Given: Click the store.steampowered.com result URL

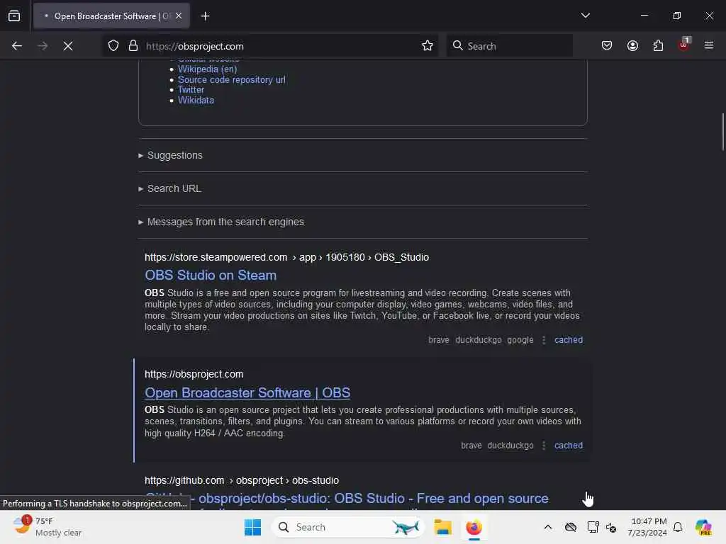Looking at the screenshot, I should [x=286, y=257].
